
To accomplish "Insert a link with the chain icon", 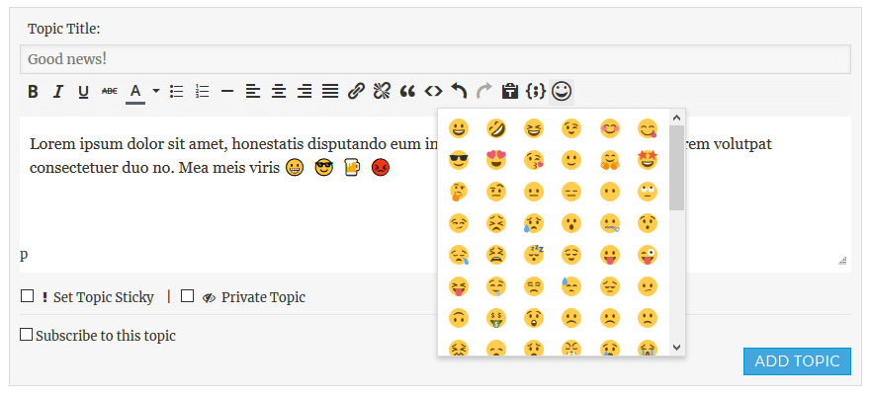I will click(x=357, y=92).
